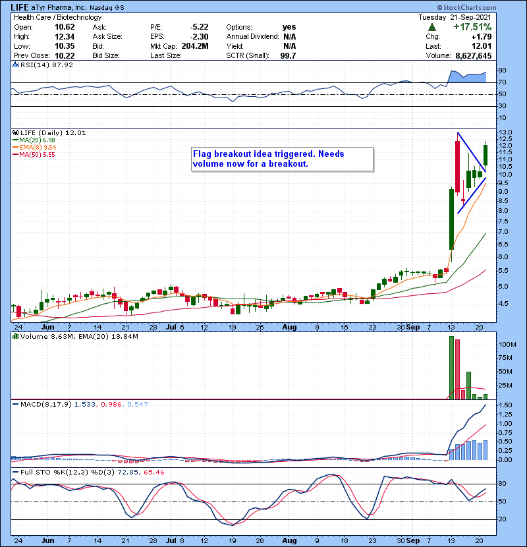Image resolution: width=527 pixels, height=547 pixels.
Task: Click the 90 level on the RSI axis
Action: [x=503, y=71]
